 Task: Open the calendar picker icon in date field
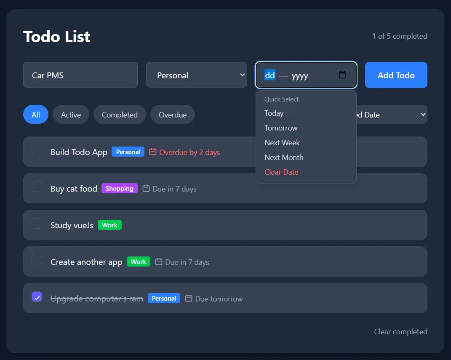click(342, 75)
